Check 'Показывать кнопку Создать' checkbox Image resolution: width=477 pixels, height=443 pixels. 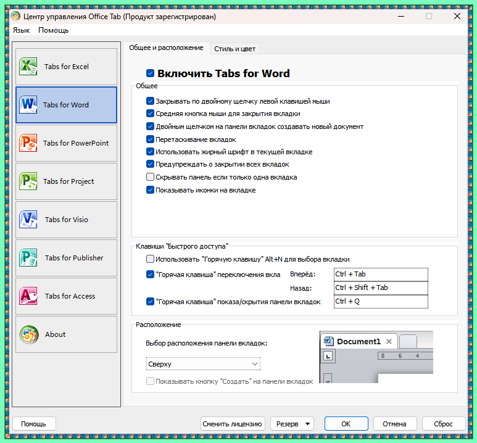[150, 381]
